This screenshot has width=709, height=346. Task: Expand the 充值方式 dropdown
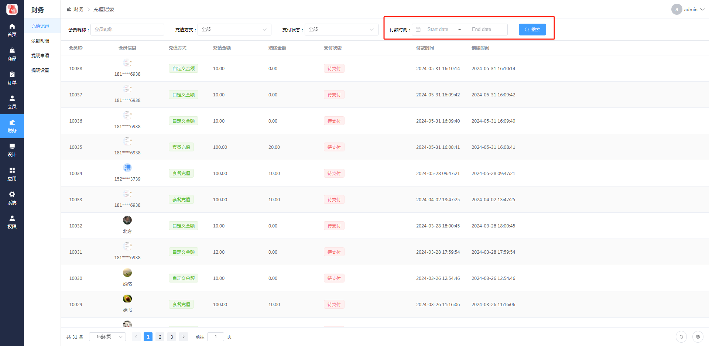(x=234, y=30)
